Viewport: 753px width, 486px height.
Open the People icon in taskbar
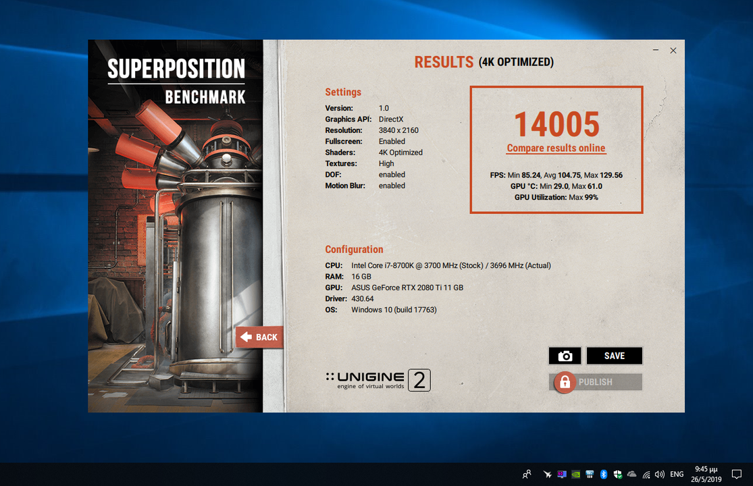click(x=527, y=474)
